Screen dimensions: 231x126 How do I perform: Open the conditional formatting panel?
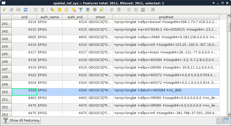tap(153, 10)
